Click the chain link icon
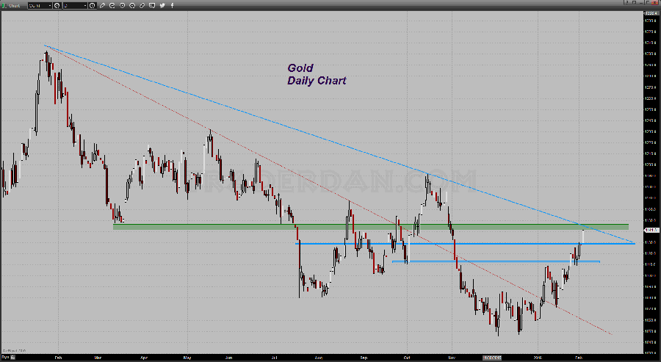 [x=142, y=5]
